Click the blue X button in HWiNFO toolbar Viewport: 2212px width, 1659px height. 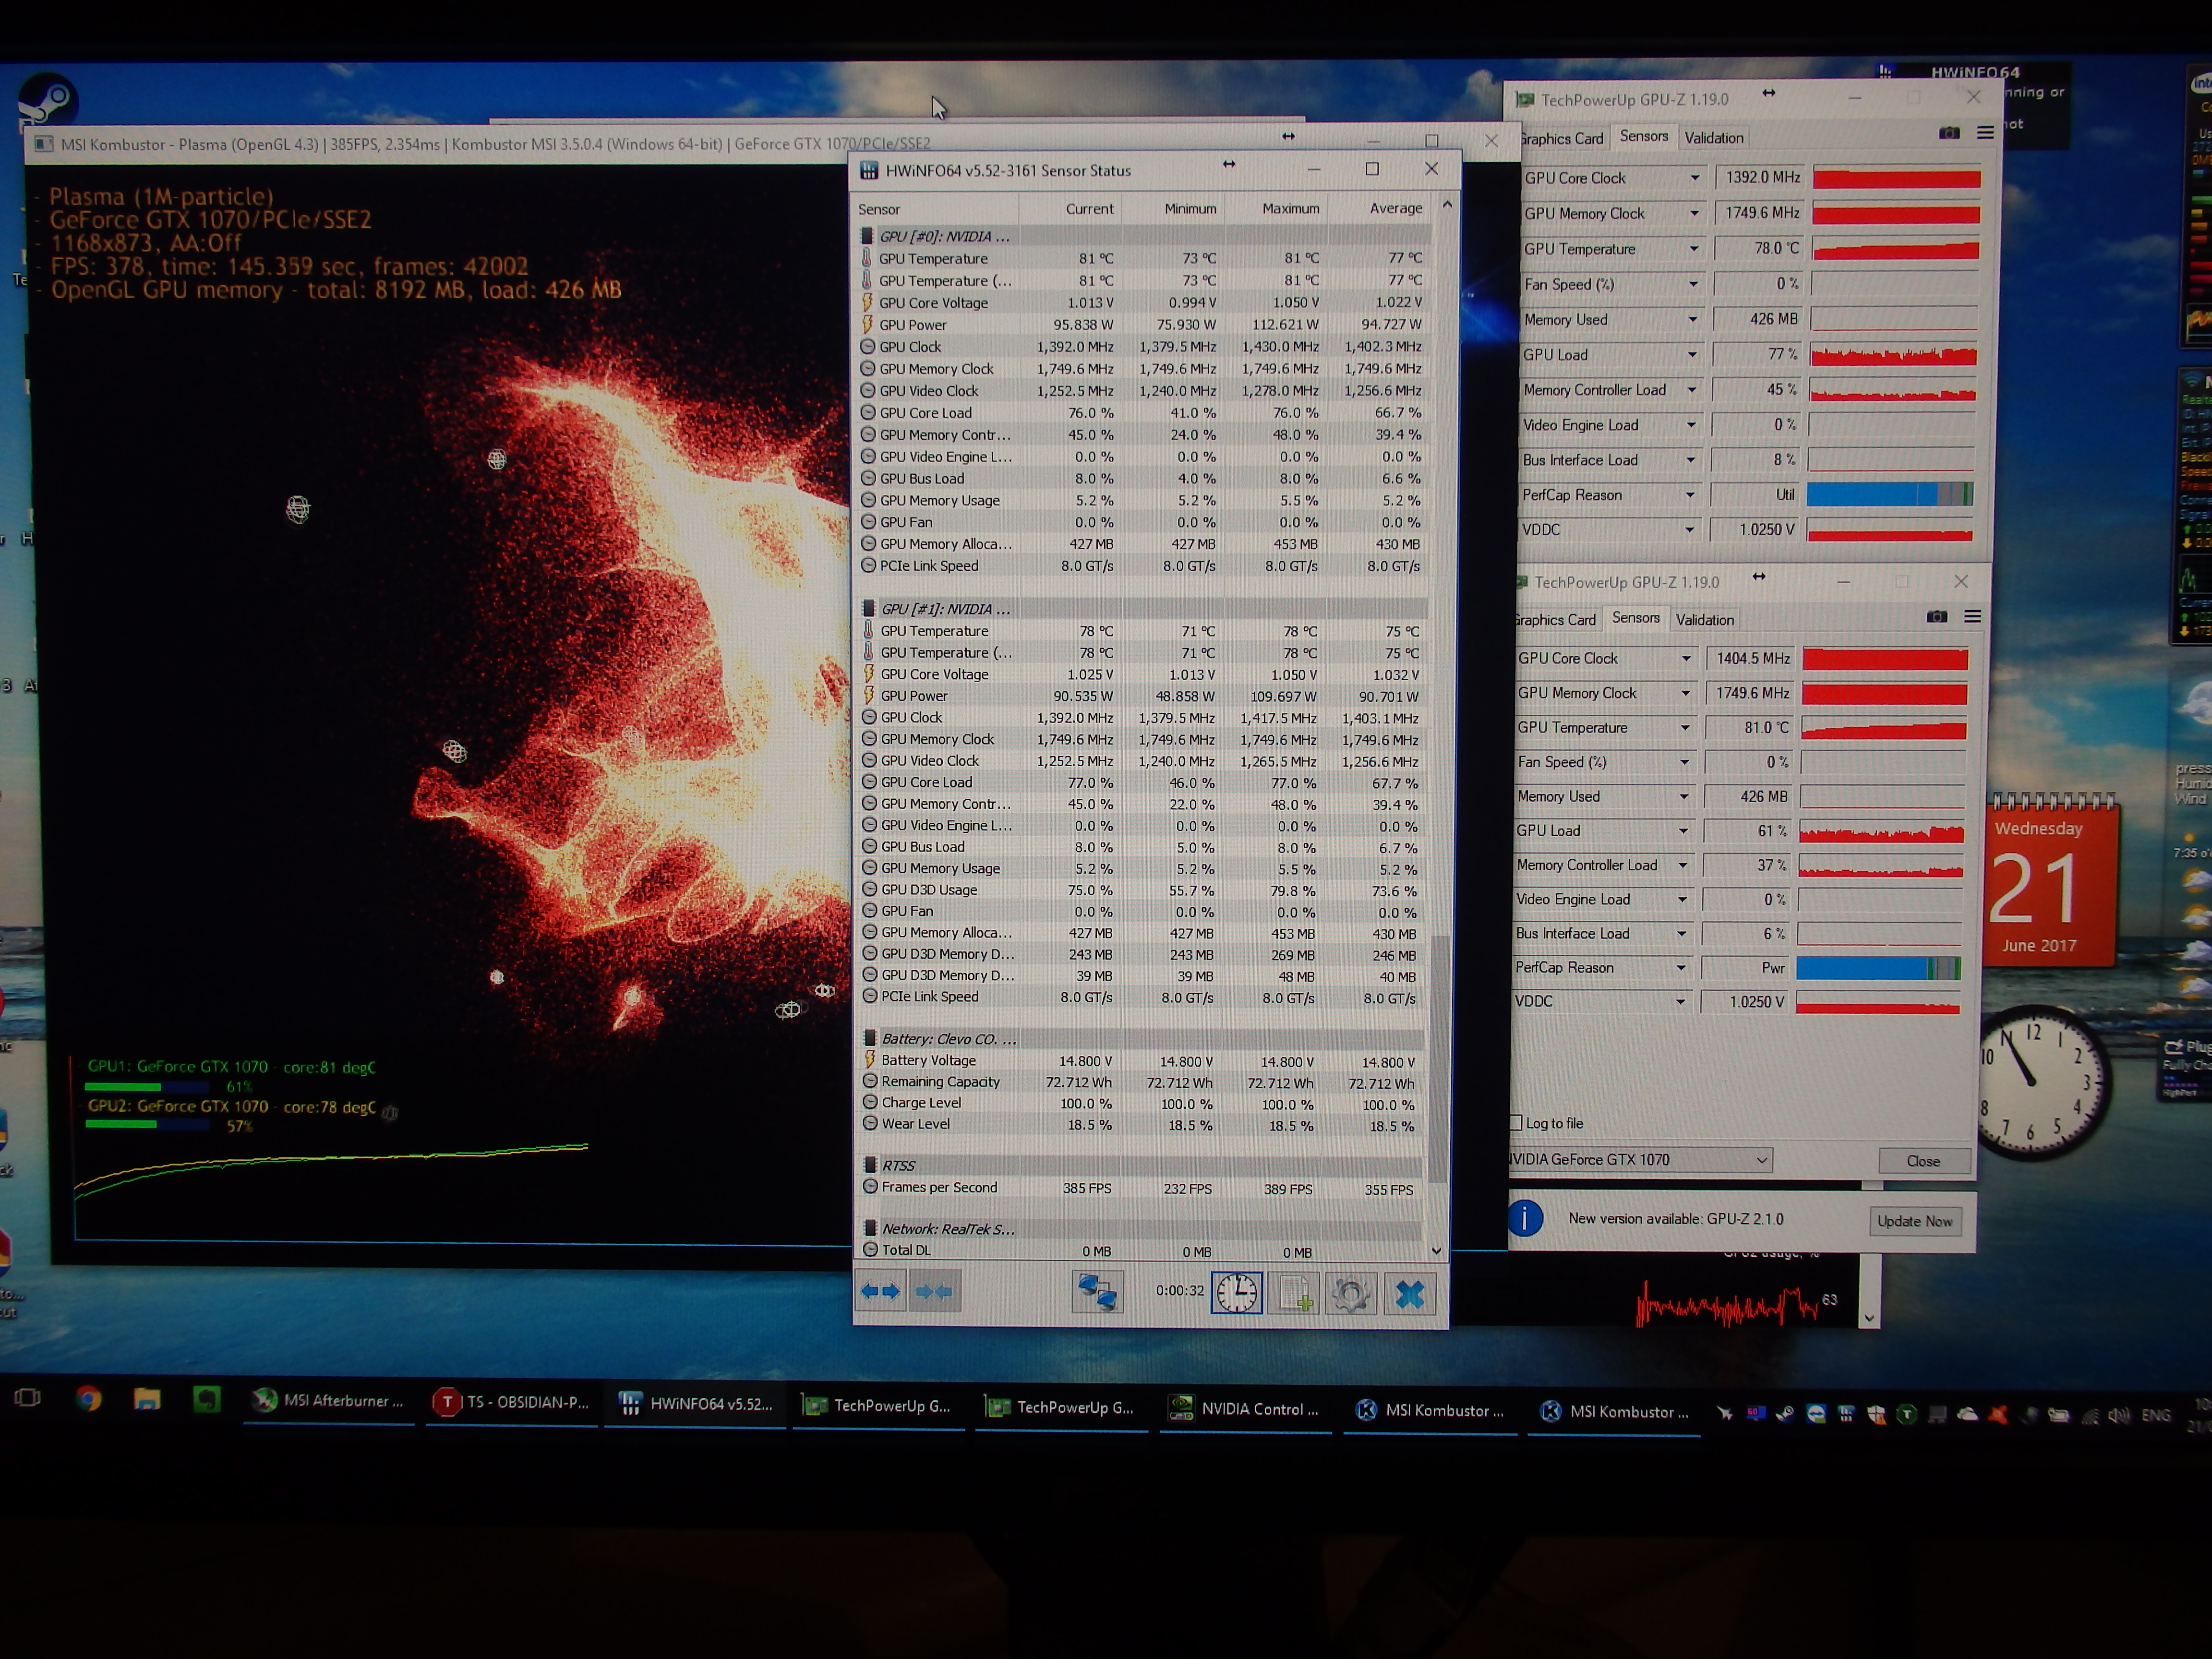coord(1410,1294)
